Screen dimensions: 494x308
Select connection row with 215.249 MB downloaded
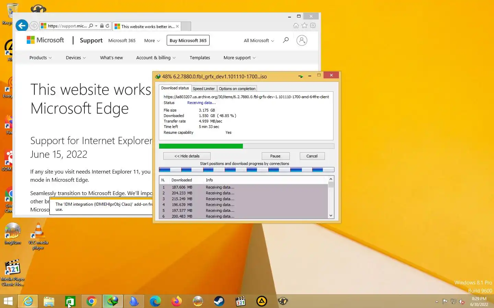[244, 199]
